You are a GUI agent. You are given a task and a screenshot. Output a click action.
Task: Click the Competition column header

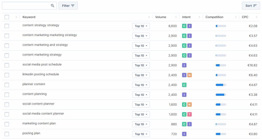pos(214,17)
